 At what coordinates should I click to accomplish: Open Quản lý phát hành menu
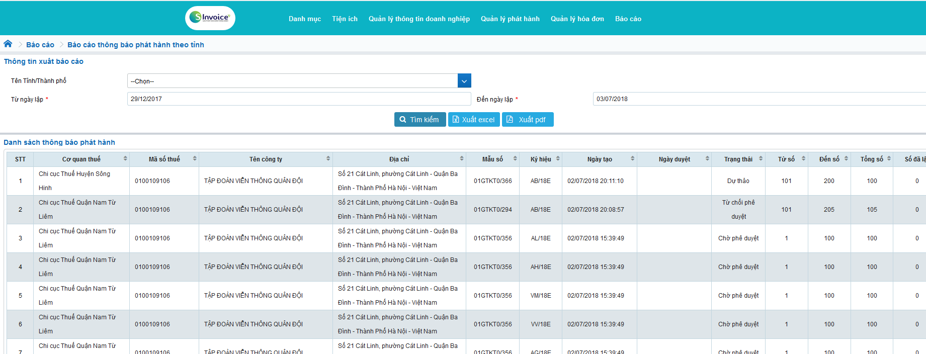point(510,19)
